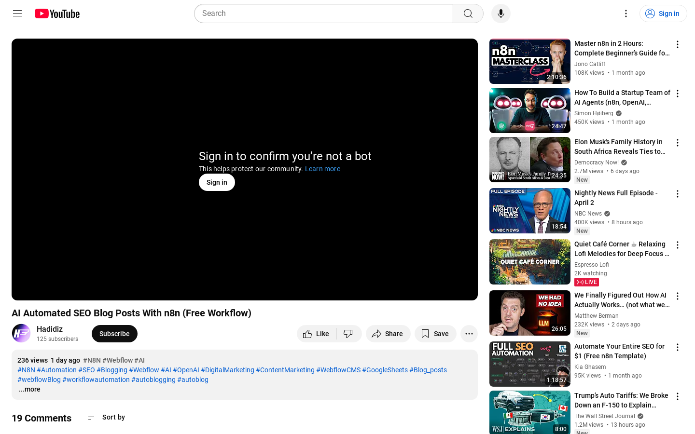Open Kia Ghasem channel name
Viewport: 695px width, 434px height.
(590, 367)
